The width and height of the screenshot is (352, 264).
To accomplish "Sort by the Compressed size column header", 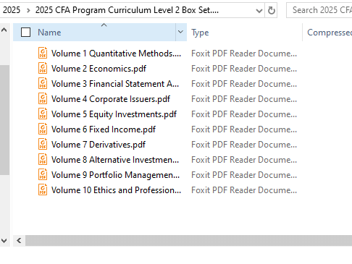I will 327,33.
